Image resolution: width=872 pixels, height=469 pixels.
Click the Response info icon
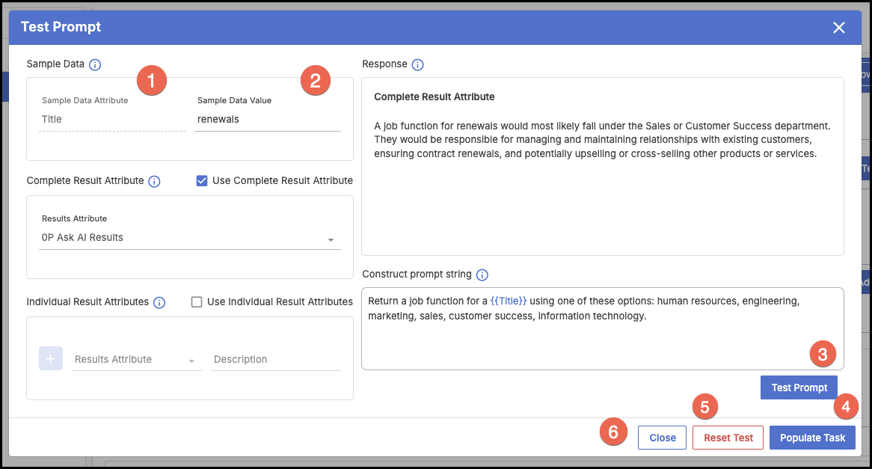pyautogui.click(x=418, y=64)
